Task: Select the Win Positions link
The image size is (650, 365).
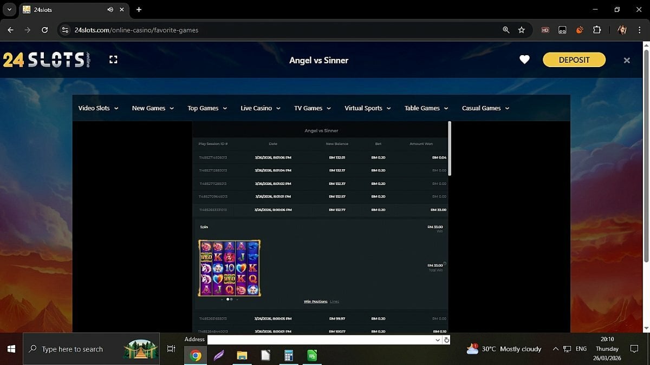Action: (315, 302)
